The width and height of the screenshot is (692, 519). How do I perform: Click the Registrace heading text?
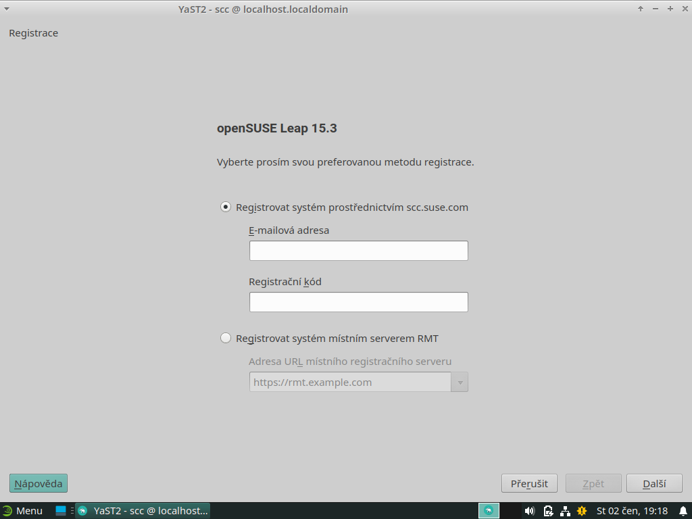click(34, 33)
